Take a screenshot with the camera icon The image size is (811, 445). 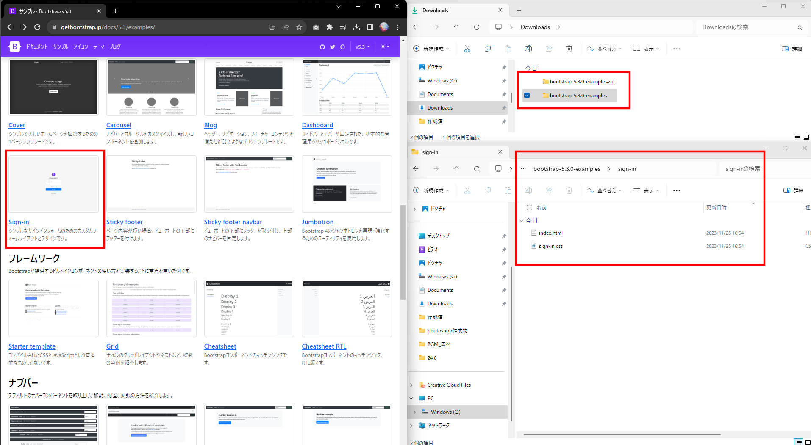[x=316, y=27]
